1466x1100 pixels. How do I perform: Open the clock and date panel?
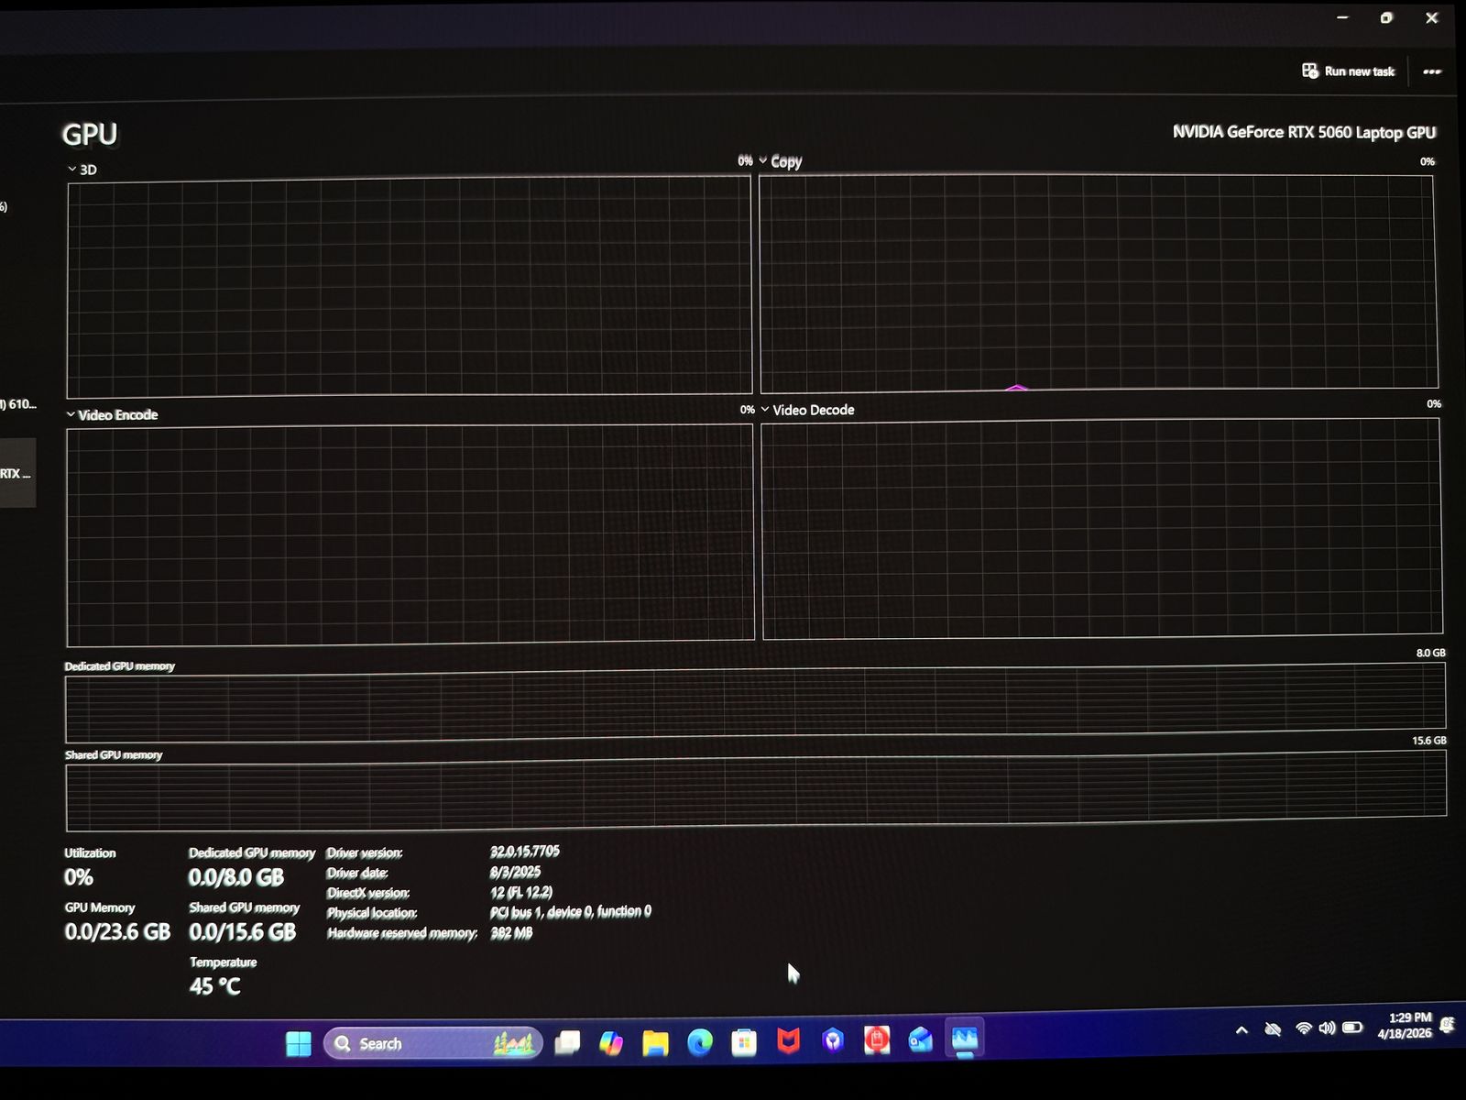click(1405, 1026)
